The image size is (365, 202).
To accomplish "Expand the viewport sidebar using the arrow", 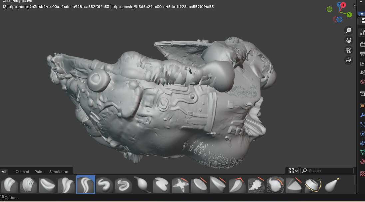I will pyautogui.click(x=355, y=6).
